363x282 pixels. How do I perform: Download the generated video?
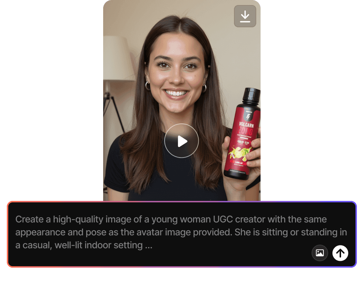(245, 16)
